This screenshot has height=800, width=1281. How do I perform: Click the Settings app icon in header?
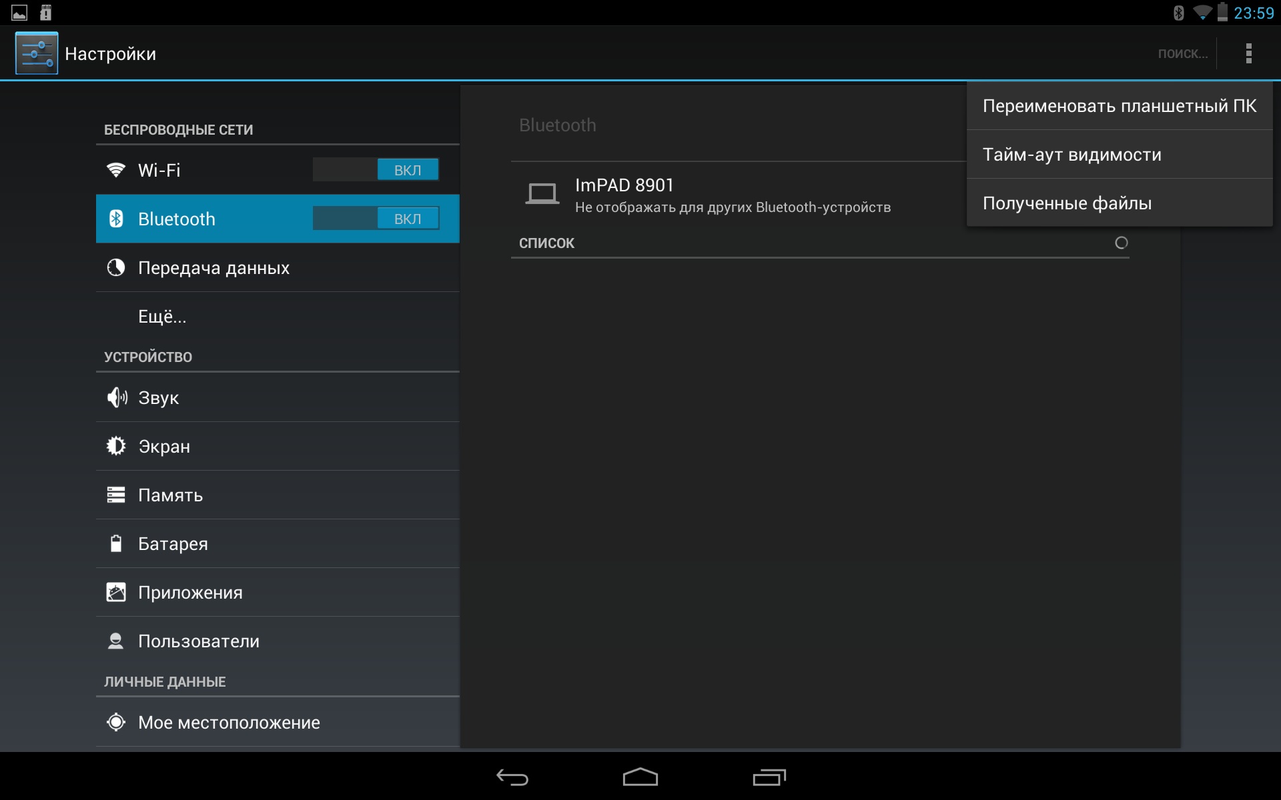[x=37, y=53]
